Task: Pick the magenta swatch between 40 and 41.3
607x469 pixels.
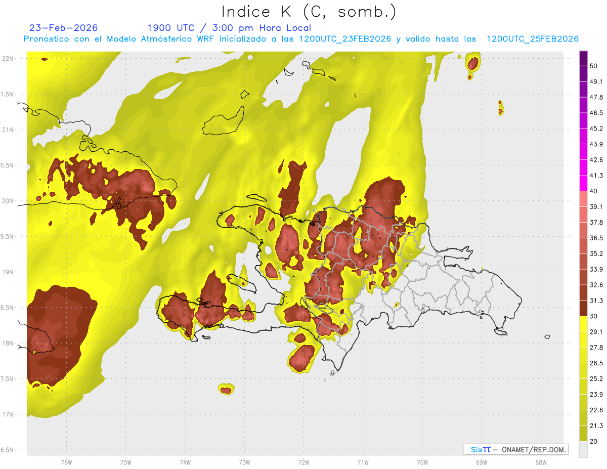Action: tap(583, 183)
